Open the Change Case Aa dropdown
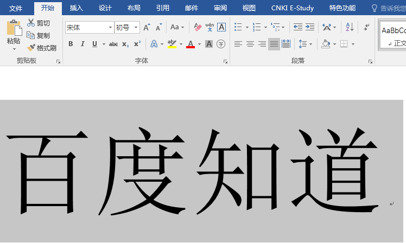Image resolution: width=406 pixels, height=243 pixels. 177,27
